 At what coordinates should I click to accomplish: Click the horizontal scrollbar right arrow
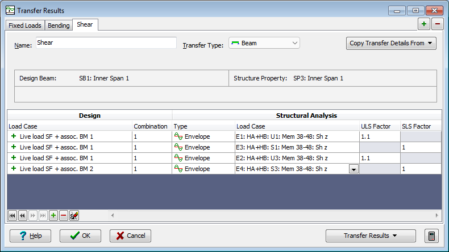click(436, 215)
